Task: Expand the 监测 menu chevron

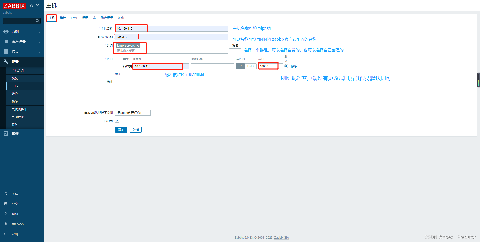Action: [39, 32]
